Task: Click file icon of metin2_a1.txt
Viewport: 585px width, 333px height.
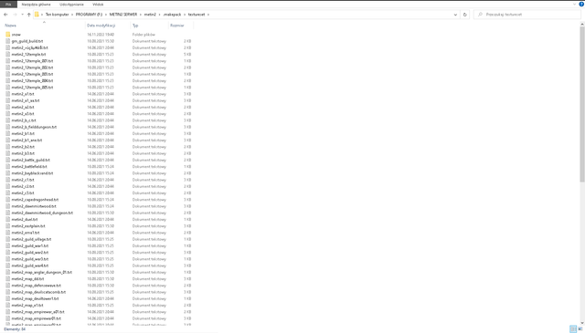Action: (x=8, y=94)
